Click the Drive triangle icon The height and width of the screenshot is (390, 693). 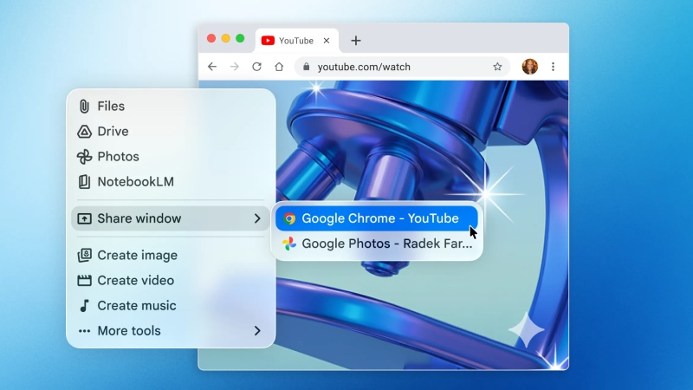[x=84, y=132]
